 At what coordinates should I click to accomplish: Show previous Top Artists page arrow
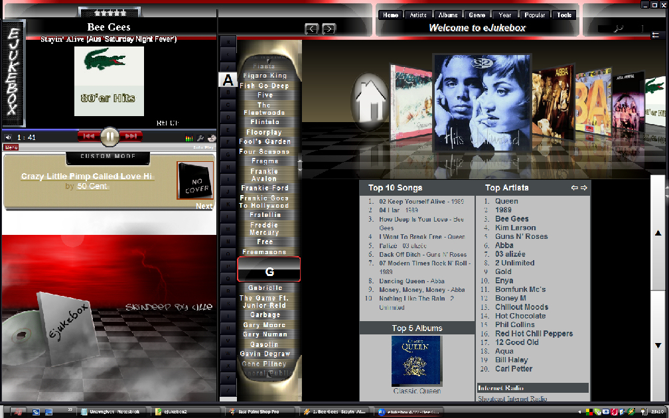coord(574,188)
